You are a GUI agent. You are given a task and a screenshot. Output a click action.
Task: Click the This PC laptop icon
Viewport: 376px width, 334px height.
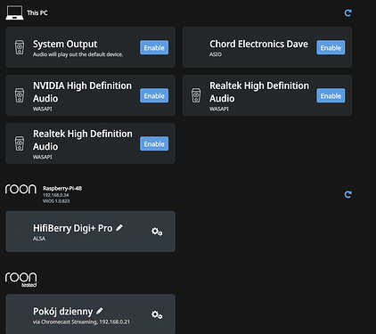click(x=14, y=12)
